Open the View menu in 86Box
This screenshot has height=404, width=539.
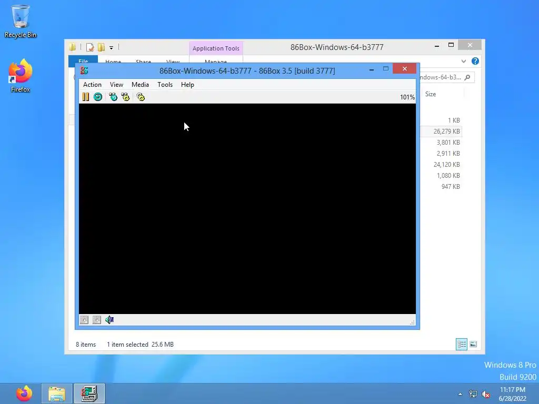[x=116, y=85]
